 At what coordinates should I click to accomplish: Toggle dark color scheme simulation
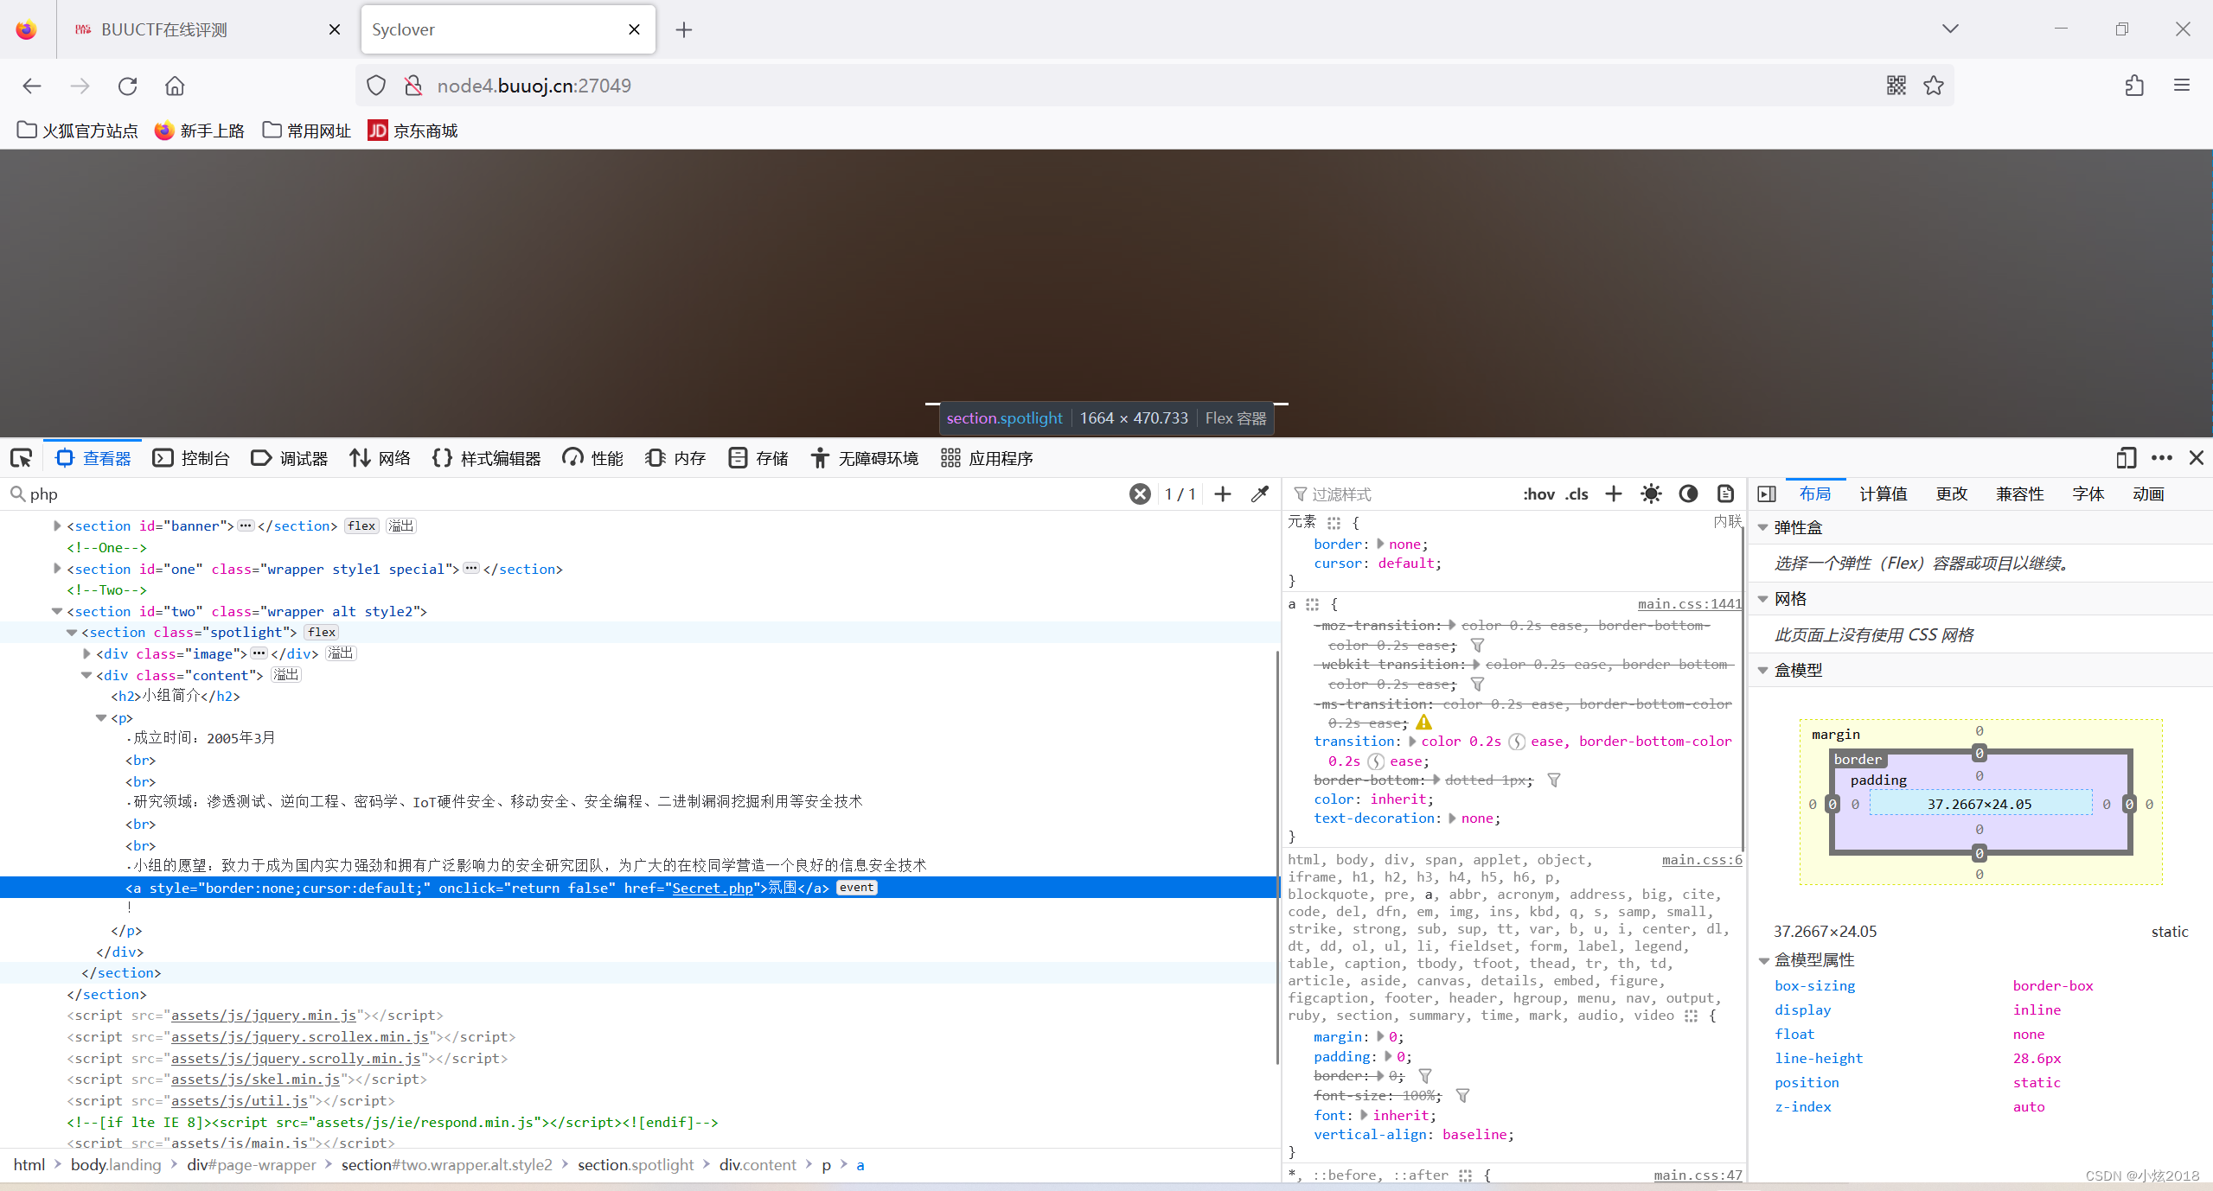pyautogui.click(x=1688, y=494)
